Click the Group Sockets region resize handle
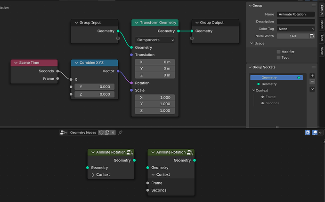This screenshot has width=325, height=202. tap(277, 127)
